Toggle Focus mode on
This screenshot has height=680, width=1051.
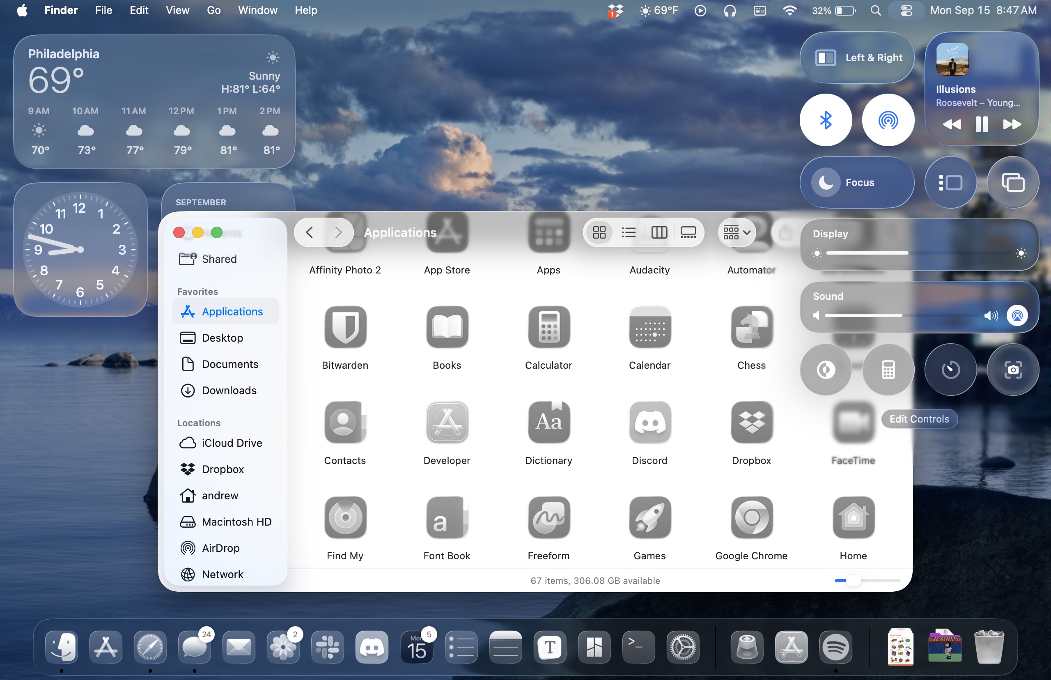[x=856, y=182]
